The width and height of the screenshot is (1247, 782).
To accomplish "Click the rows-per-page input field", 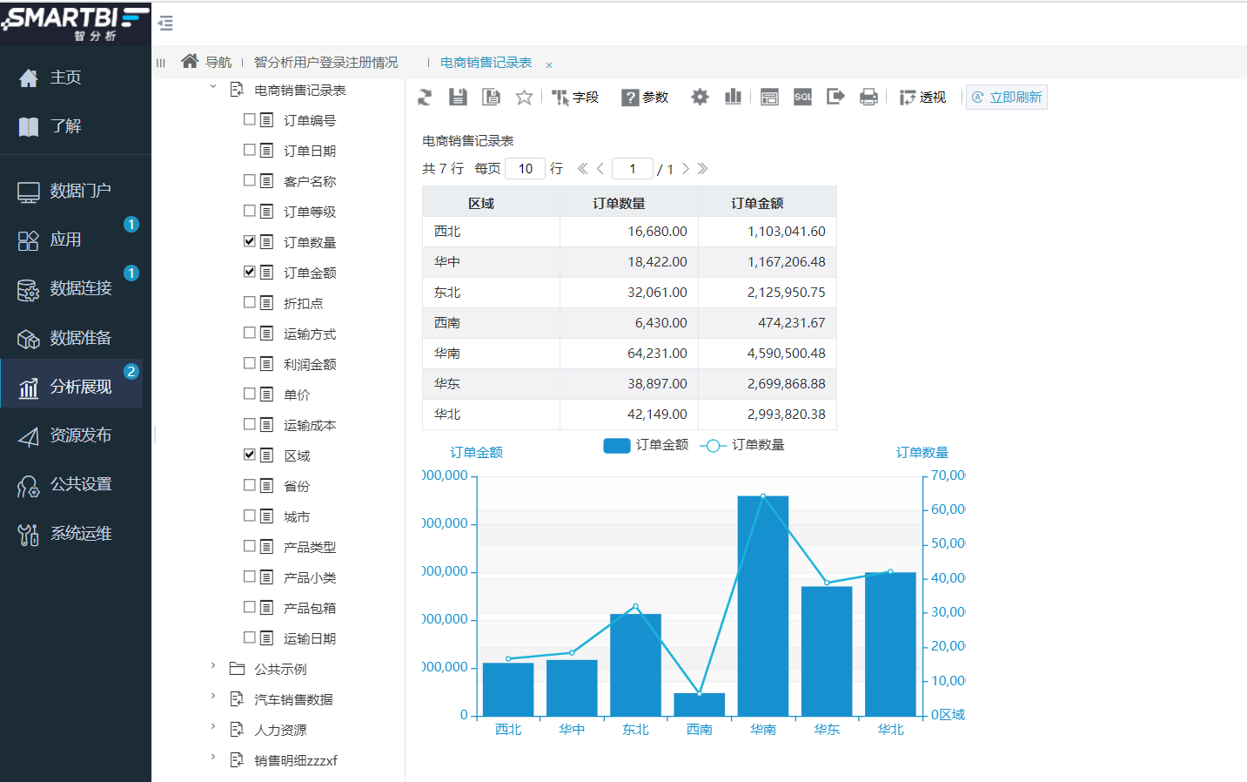I will (x=526, y=169).
